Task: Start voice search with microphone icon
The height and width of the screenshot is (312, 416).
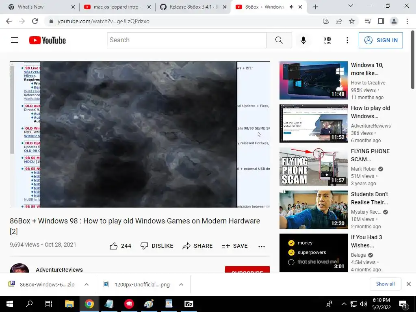Action: [x=303, y=40]
